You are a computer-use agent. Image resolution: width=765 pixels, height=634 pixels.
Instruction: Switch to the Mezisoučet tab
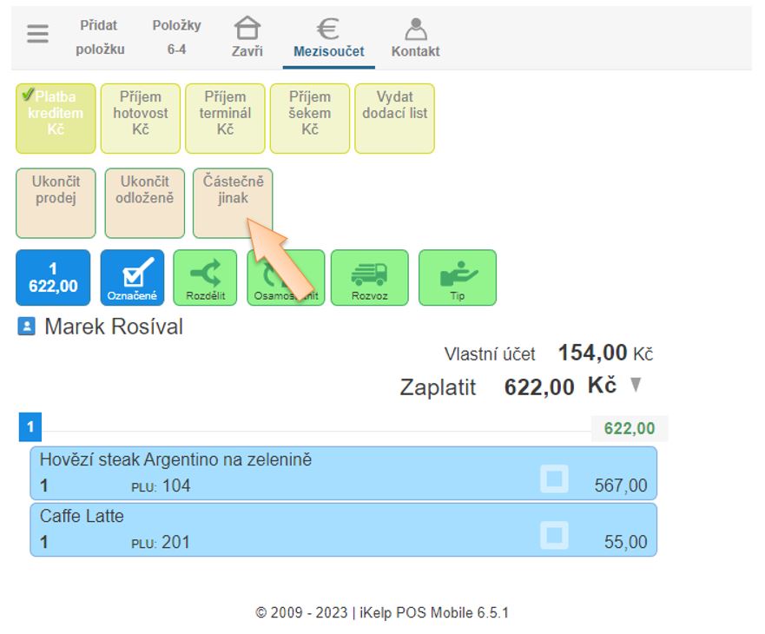coord(328,37)
